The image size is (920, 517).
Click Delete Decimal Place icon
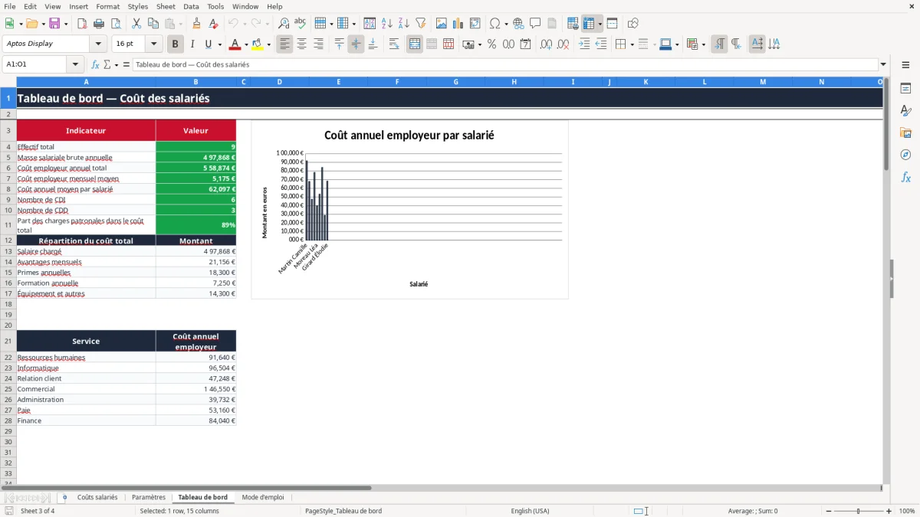[x=563, y=44]
